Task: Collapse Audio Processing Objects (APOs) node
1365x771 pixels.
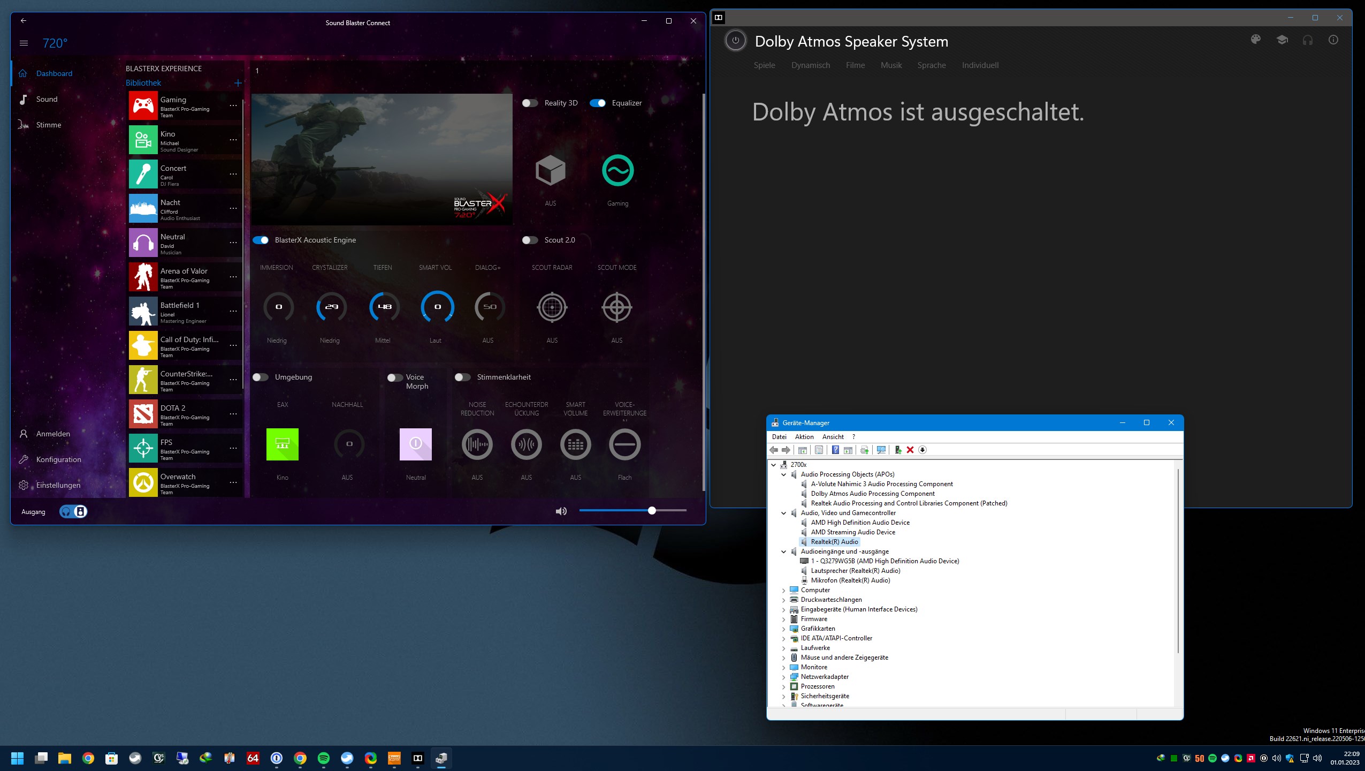Action: point(784,474)
